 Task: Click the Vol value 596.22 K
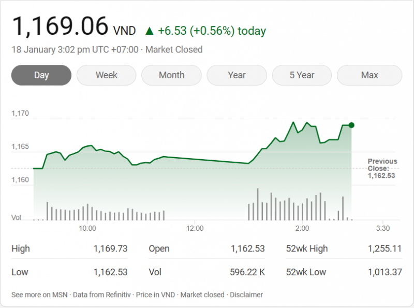click(247, 272)
